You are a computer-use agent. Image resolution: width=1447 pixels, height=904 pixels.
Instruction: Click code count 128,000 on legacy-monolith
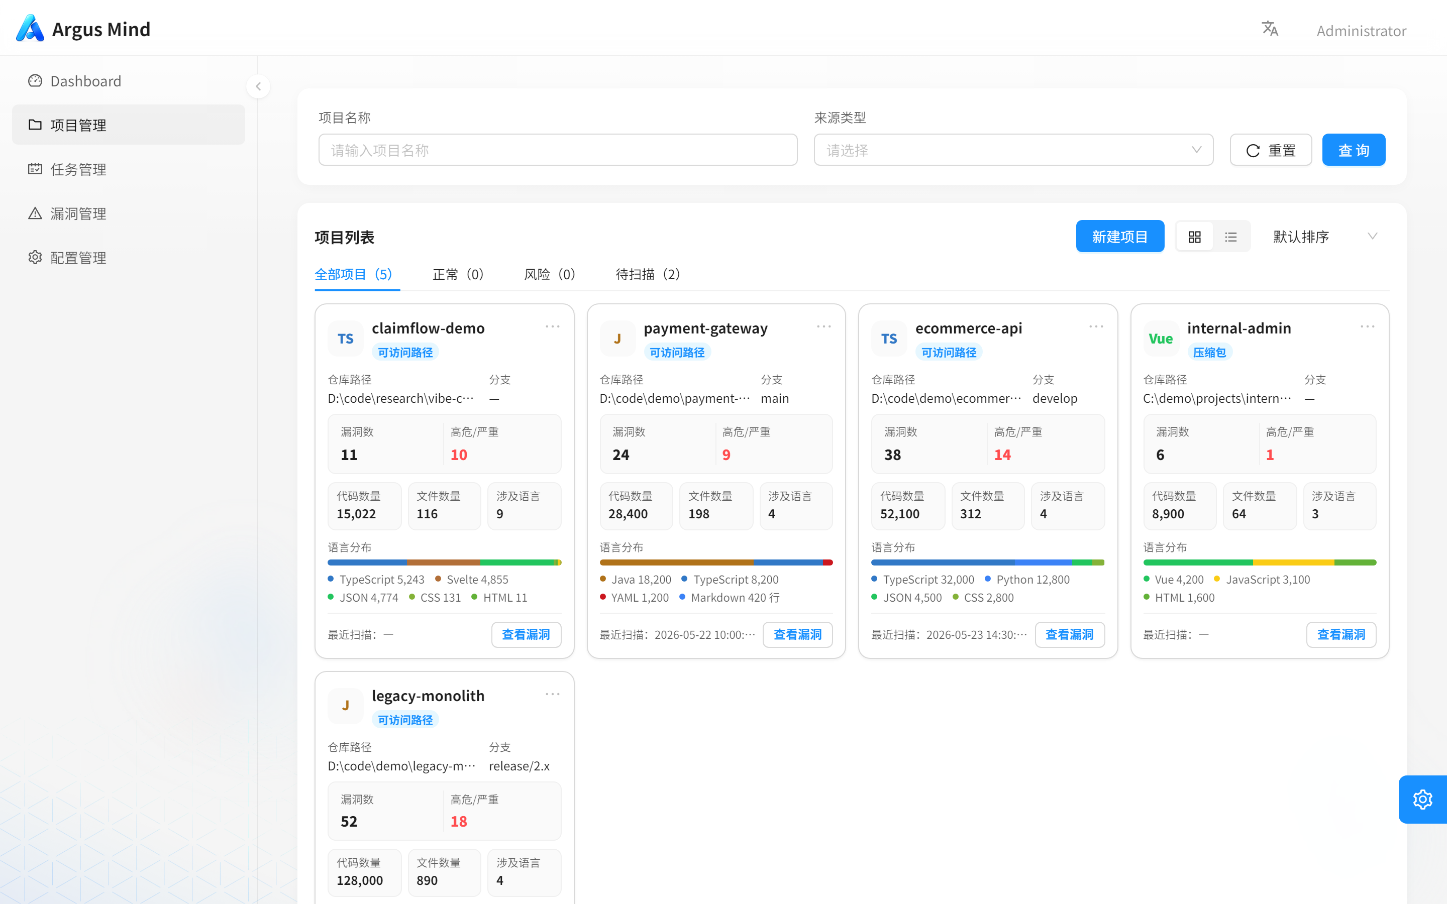359,880
